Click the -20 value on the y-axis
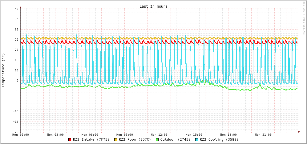This screenshot has height=144, width=307. (x=15, y=132)
